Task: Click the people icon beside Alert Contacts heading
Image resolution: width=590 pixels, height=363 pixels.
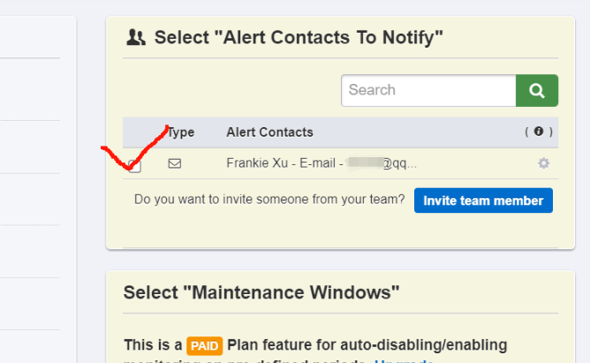Action: (136, 37)
